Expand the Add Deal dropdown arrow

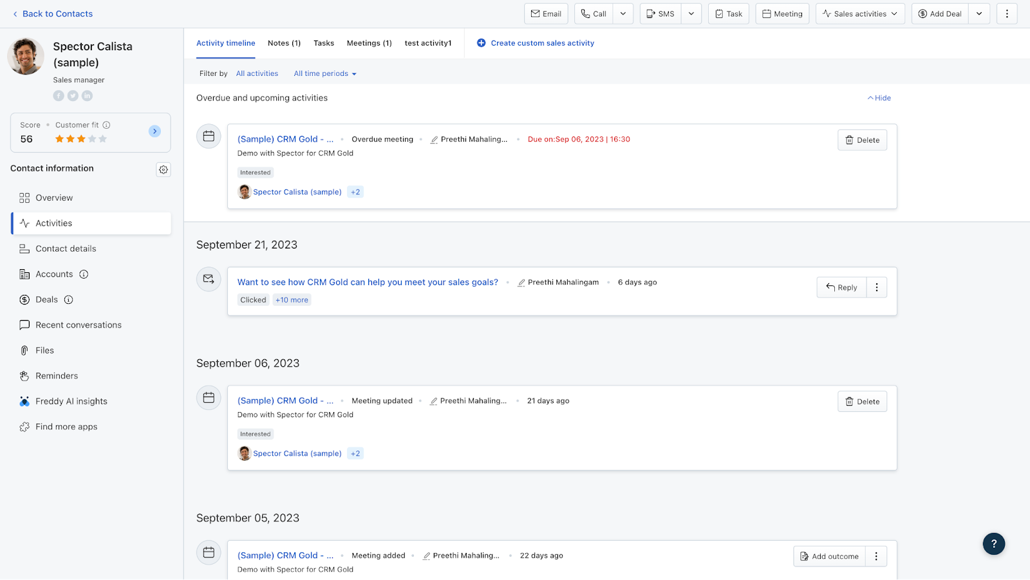click(x=979, y=14)
